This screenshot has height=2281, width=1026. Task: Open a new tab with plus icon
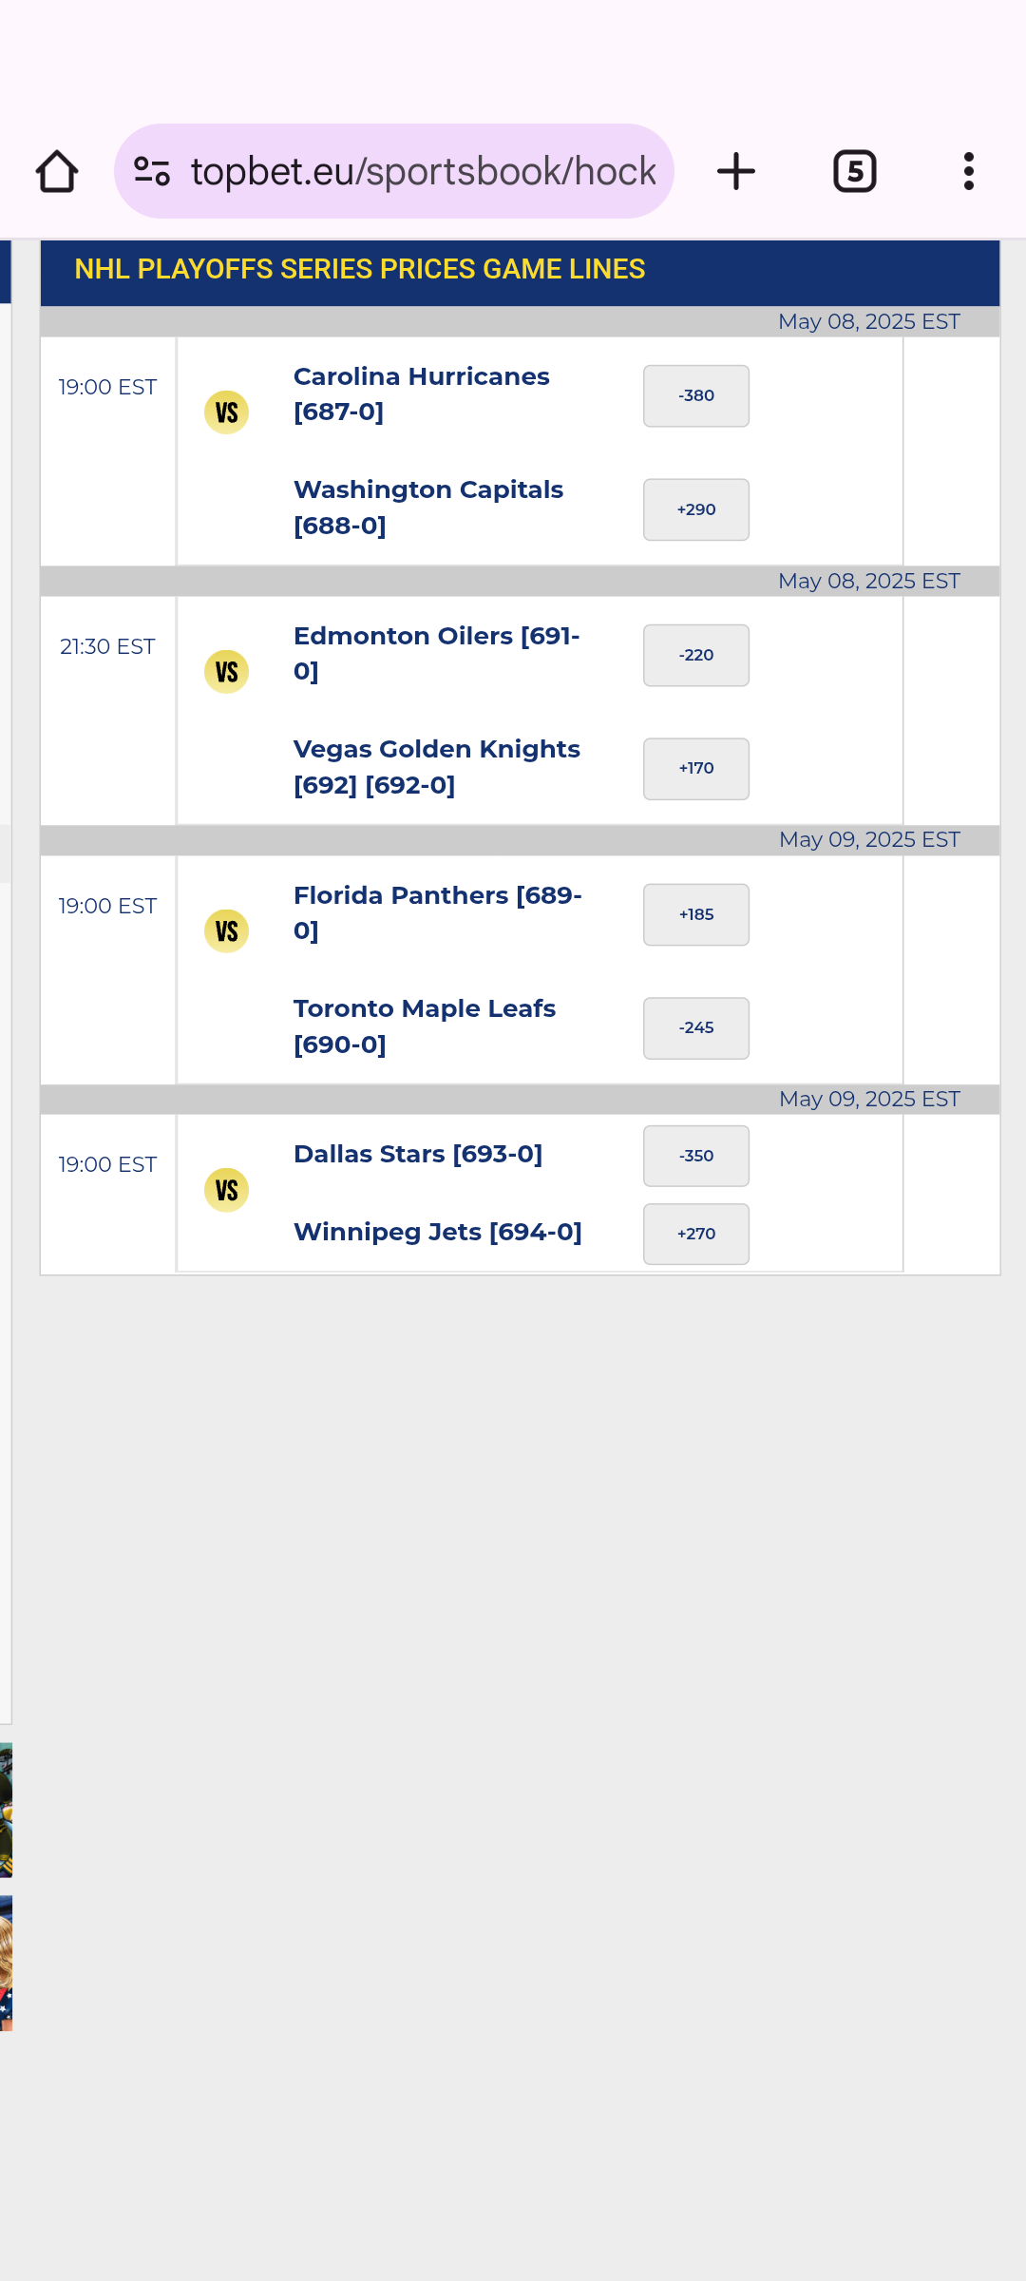tap(736, 171)
